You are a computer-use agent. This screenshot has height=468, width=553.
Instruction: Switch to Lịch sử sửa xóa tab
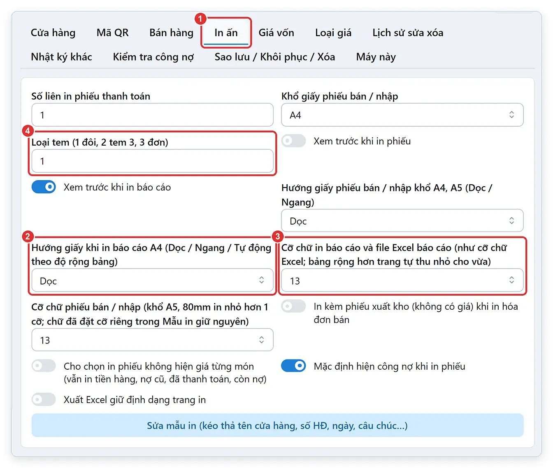(x=408, y=33)
